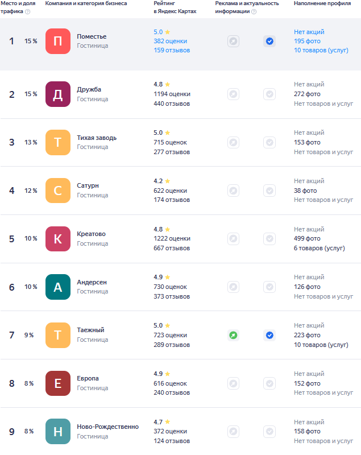The image size is (361, 455).
Task: Click the star icon next to Андерсен's 4.9 rating
Action: (x=167, y=277)
